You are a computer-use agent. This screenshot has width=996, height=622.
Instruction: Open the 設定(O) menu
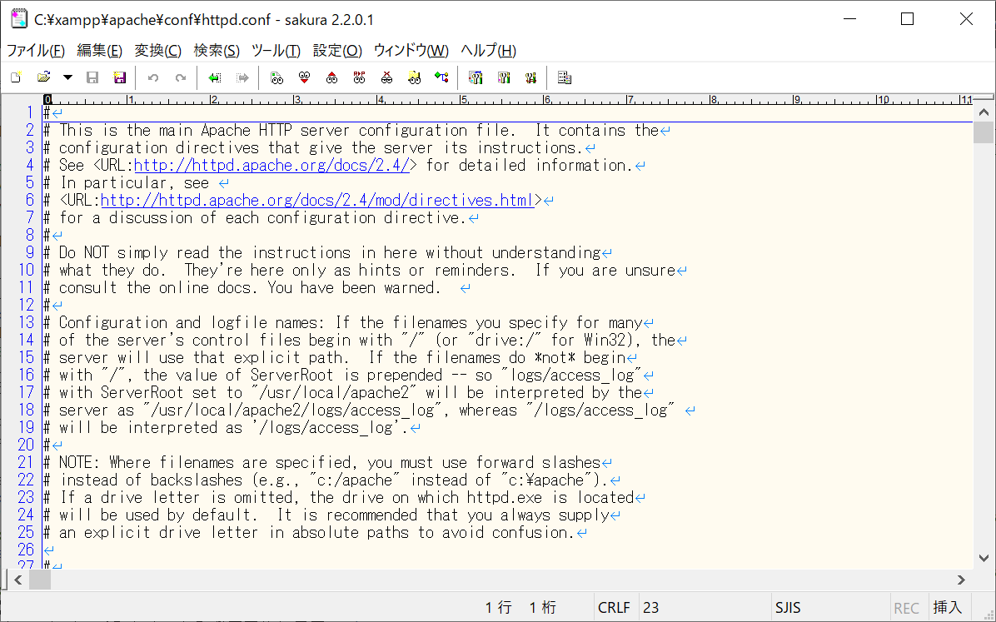[337, 50]
